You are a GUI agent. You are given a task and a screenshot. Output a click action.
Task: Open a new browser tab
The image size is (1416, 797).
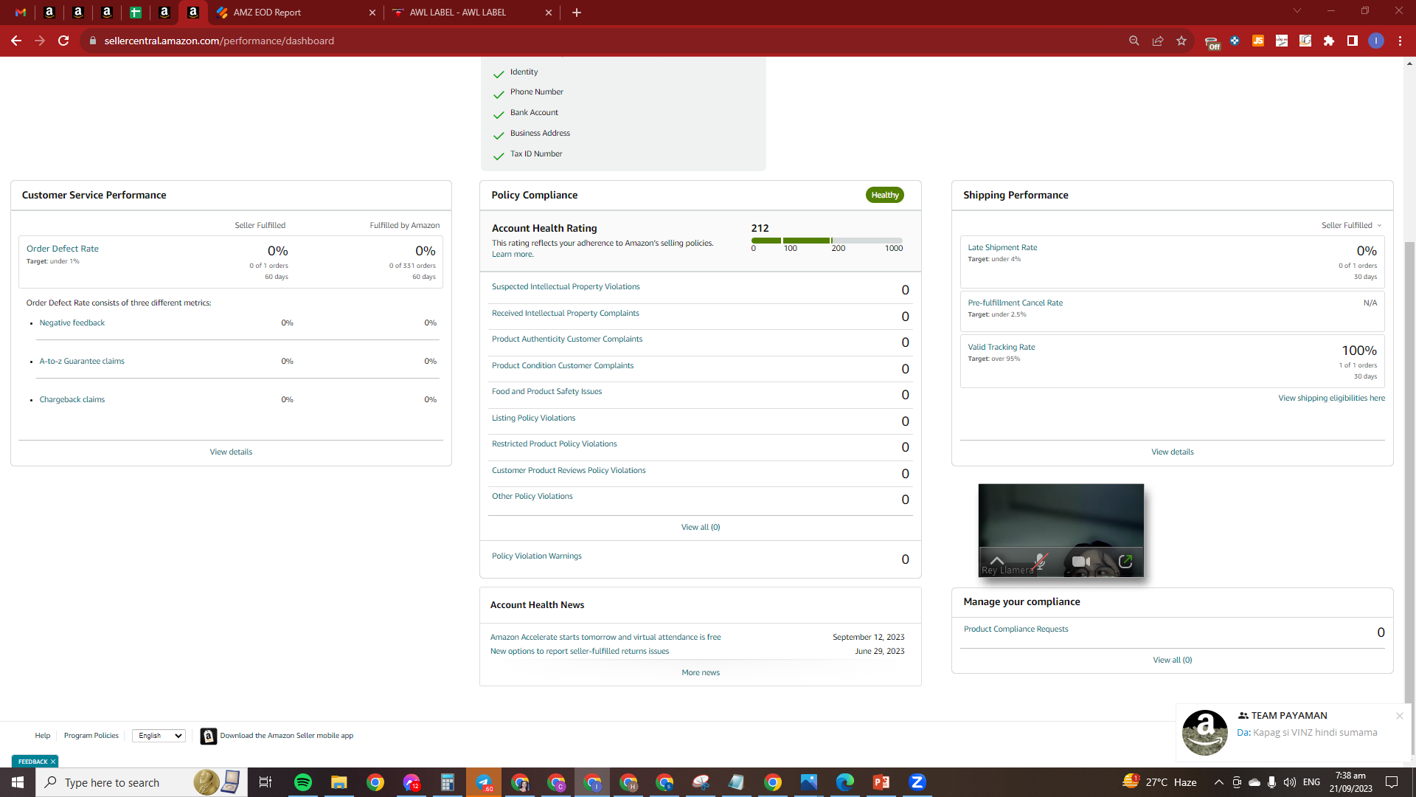577,13
